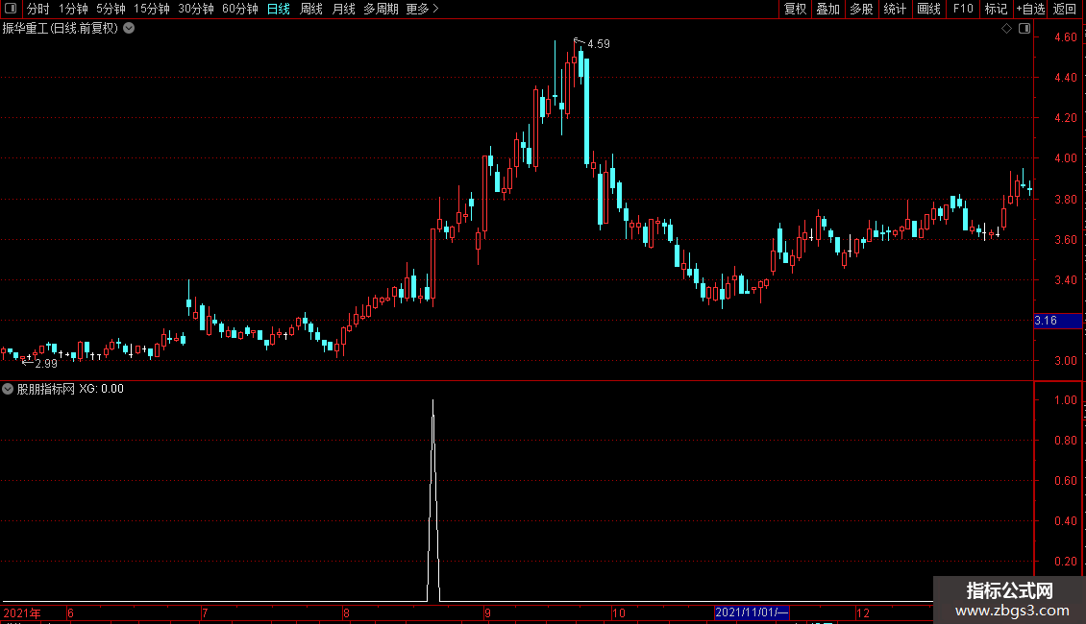The height and width of the screenshot is (624, 1086).
Task: Toggle the left panel icon before 分时
Action: [11, 9]
